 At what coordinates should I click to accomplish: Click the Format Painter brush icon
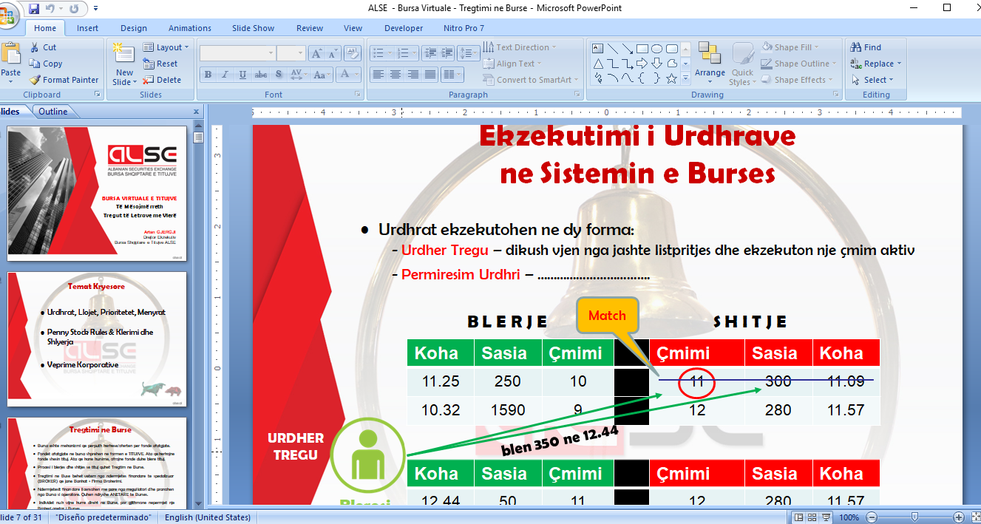[x=35, y=80]
